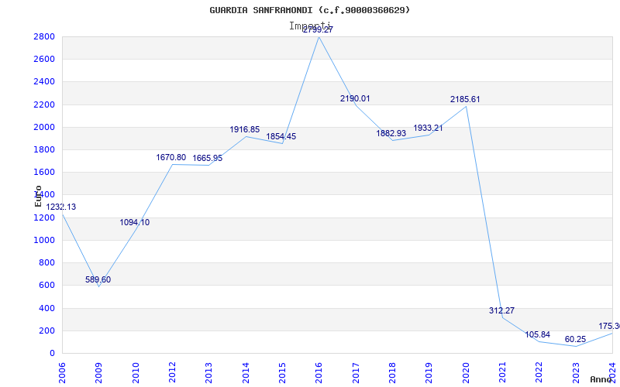Click x-axis year 2006
This screenshot has width=620, height=387.
click(x=62, y=373)
